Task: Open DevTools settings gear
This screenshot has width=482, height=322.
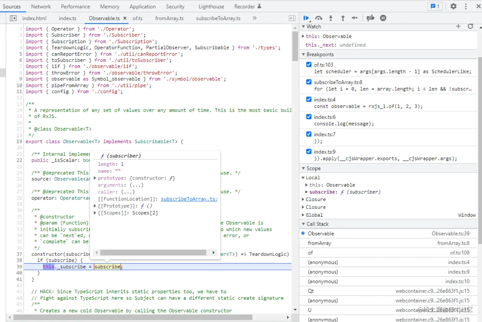Action: pos(453,6)
